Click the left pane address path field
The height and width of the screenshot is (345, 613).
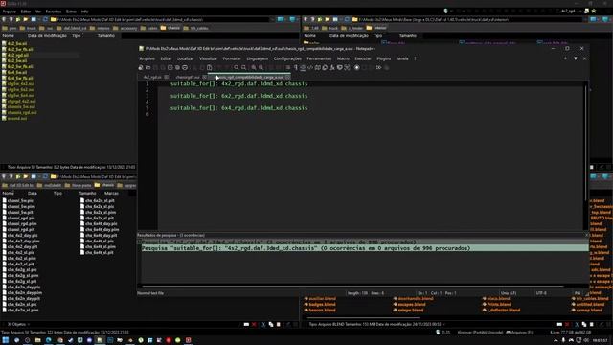[x=160, y=19]
